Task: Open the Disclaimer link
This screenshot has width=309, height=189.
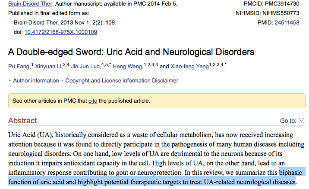Action: pyautogui.click(x=165, y=80)
